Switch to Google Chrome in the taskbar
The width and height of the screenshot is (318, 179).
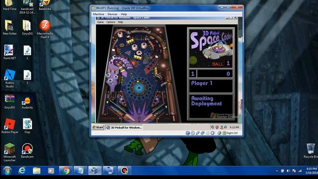tap(66, 171)
